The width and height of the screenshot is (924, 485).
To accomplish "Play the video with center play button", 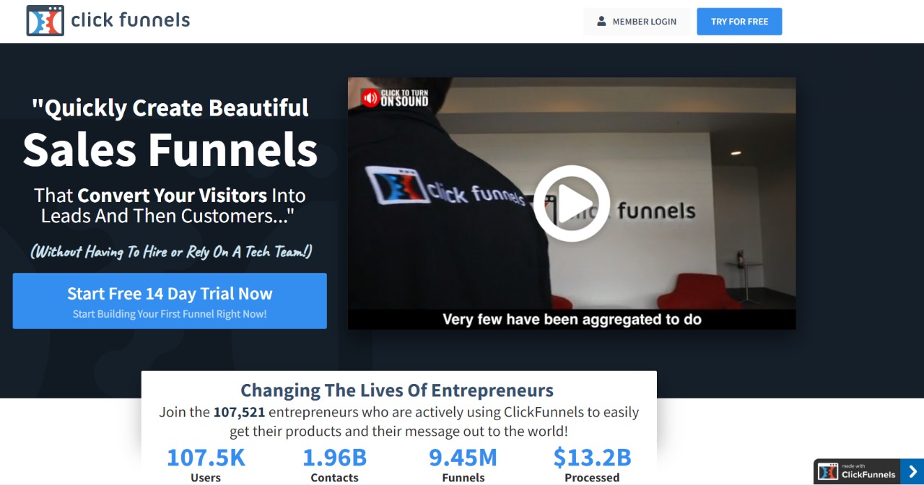I will click(572, 204).
